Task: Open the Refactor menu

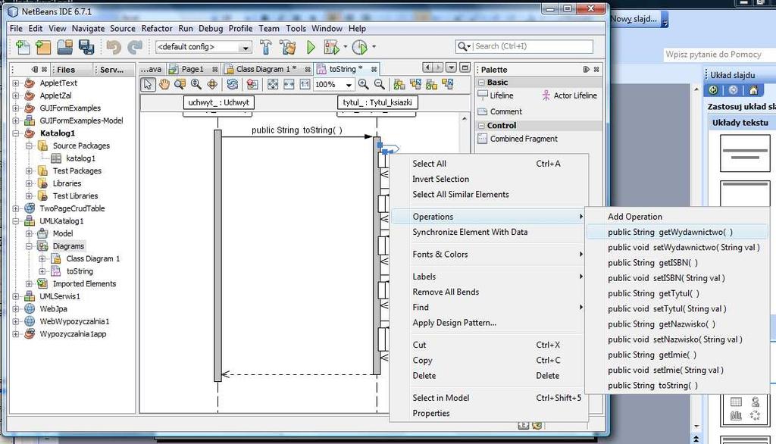Action: [x=157, y=29]
